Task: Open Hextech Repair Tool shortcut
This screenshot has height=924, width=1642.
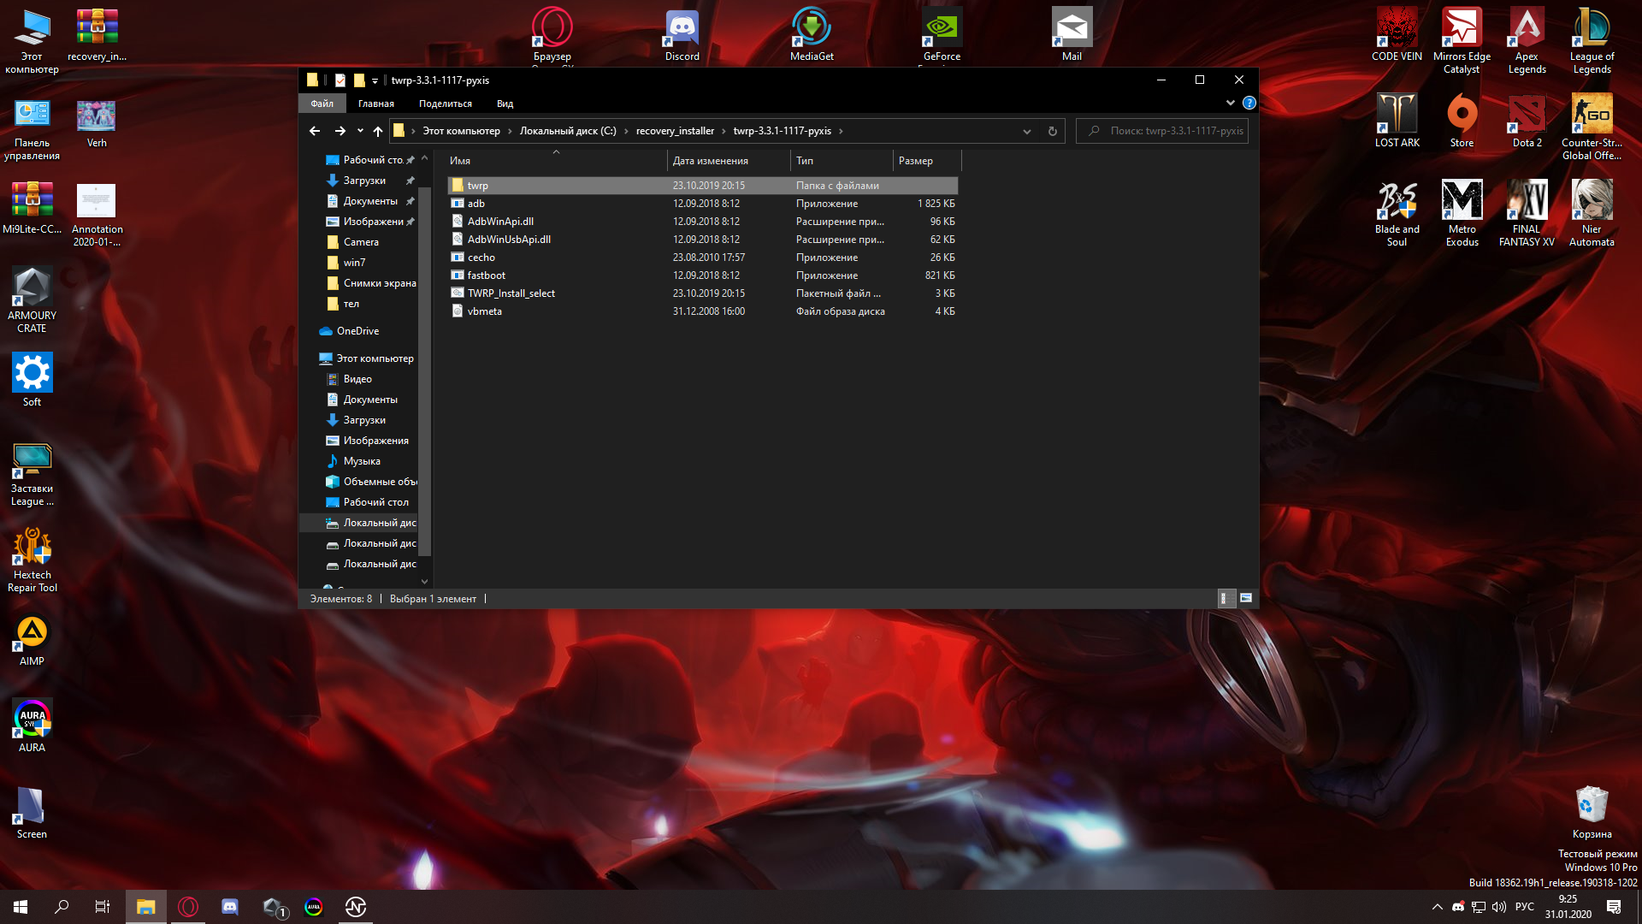Action: [32, 560]
